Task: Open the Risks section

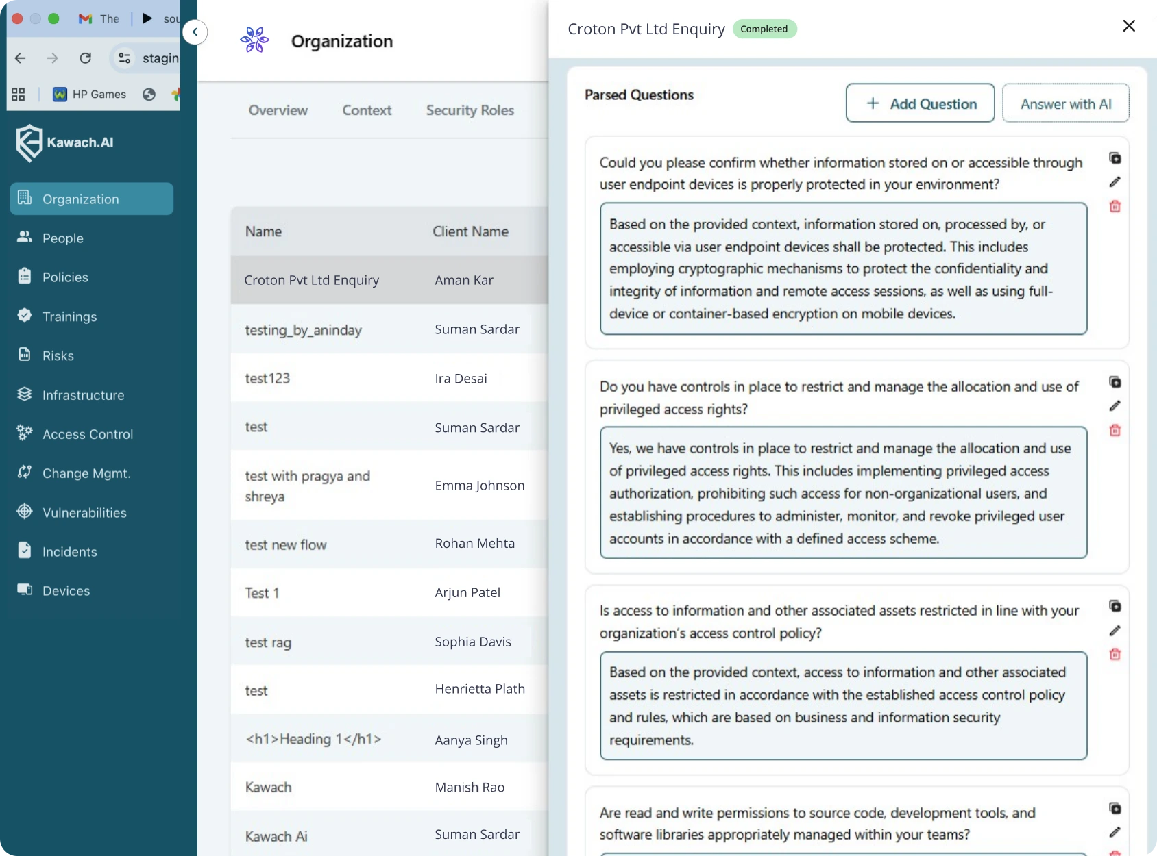Action: pos(58,355)
